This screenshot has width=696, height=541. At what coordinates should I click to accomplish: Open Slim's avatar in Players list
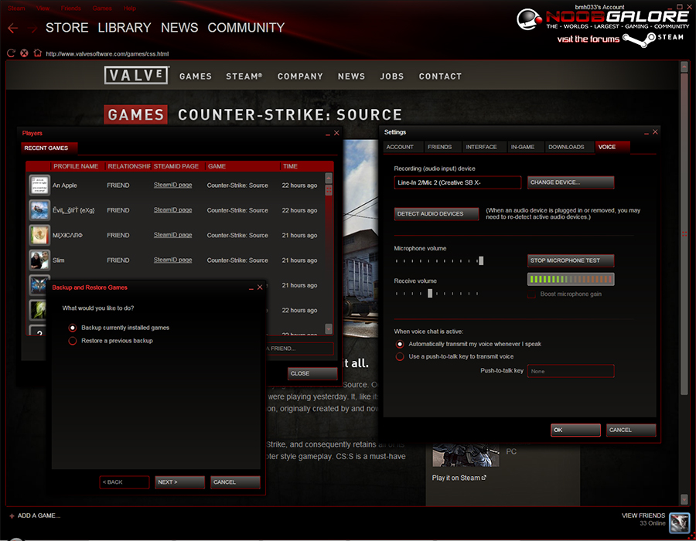point(39,260)
